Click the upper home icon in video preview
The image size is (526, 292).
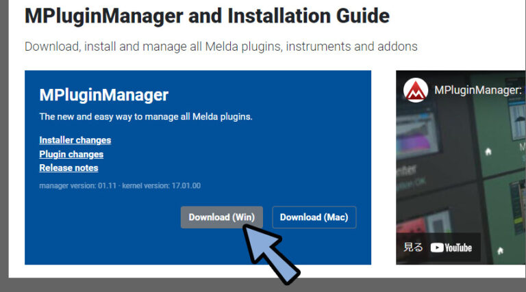[488, 151]
